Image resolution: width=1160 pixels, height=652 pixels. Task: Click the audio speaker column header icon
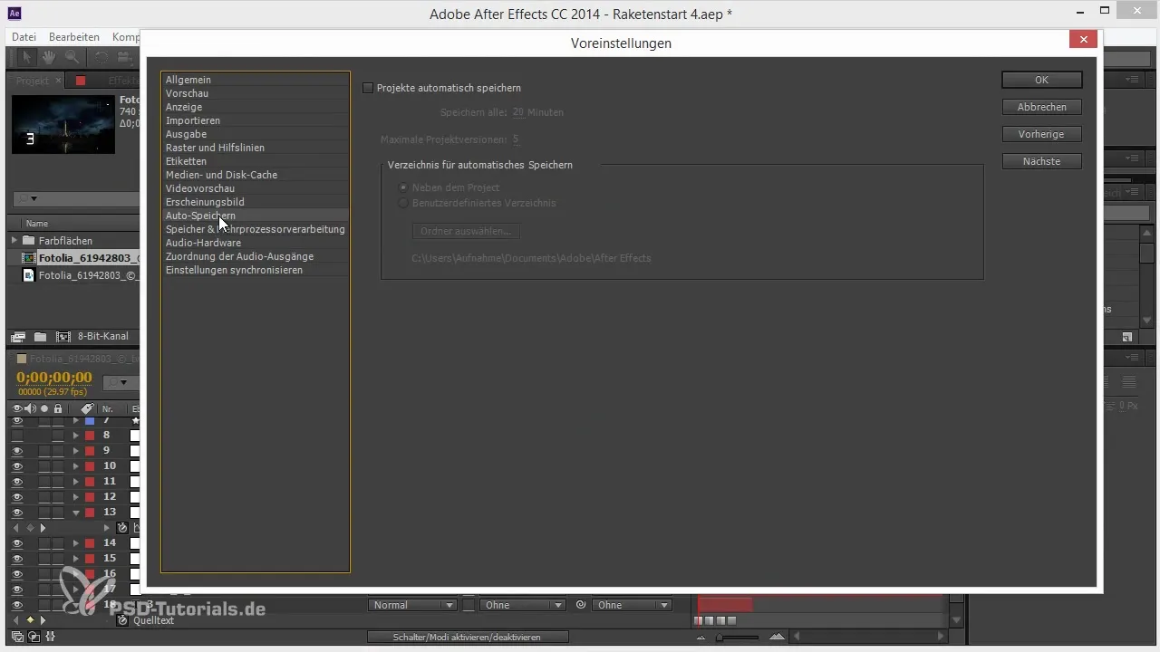30,408
